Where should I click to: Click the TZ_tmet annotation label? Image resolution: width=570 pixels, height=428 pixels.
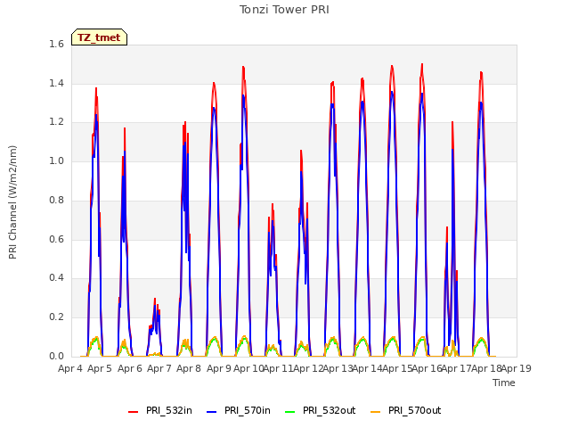point(99,37)
